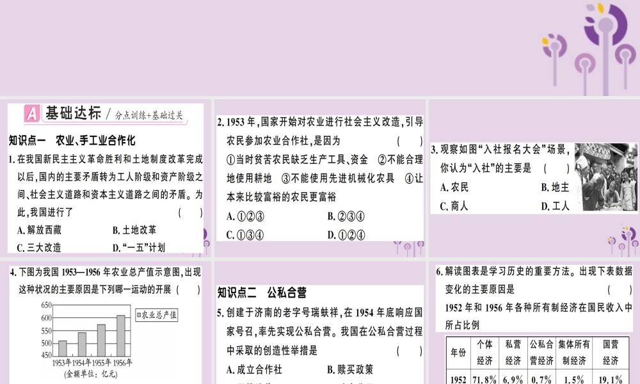640x384 pixels.
Task: Click the 1954年 bar in the chart
Action: [x=82, y=344]
